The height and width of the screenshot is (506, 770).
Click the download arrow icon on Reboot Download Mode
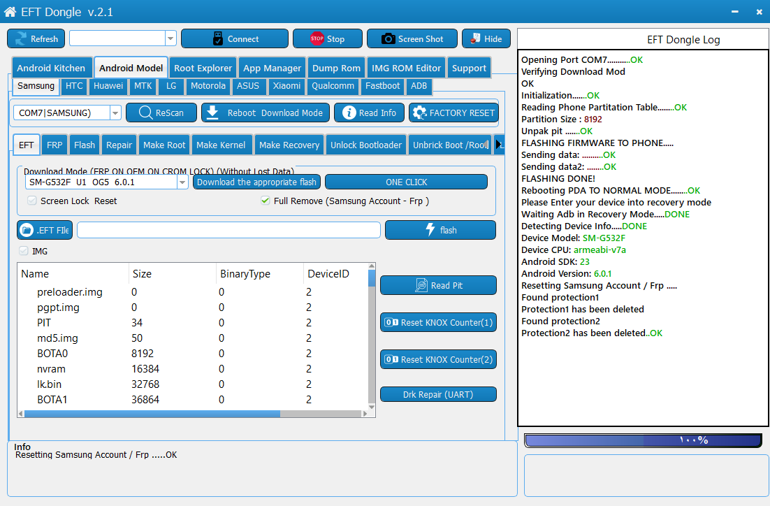click(212, 113)
